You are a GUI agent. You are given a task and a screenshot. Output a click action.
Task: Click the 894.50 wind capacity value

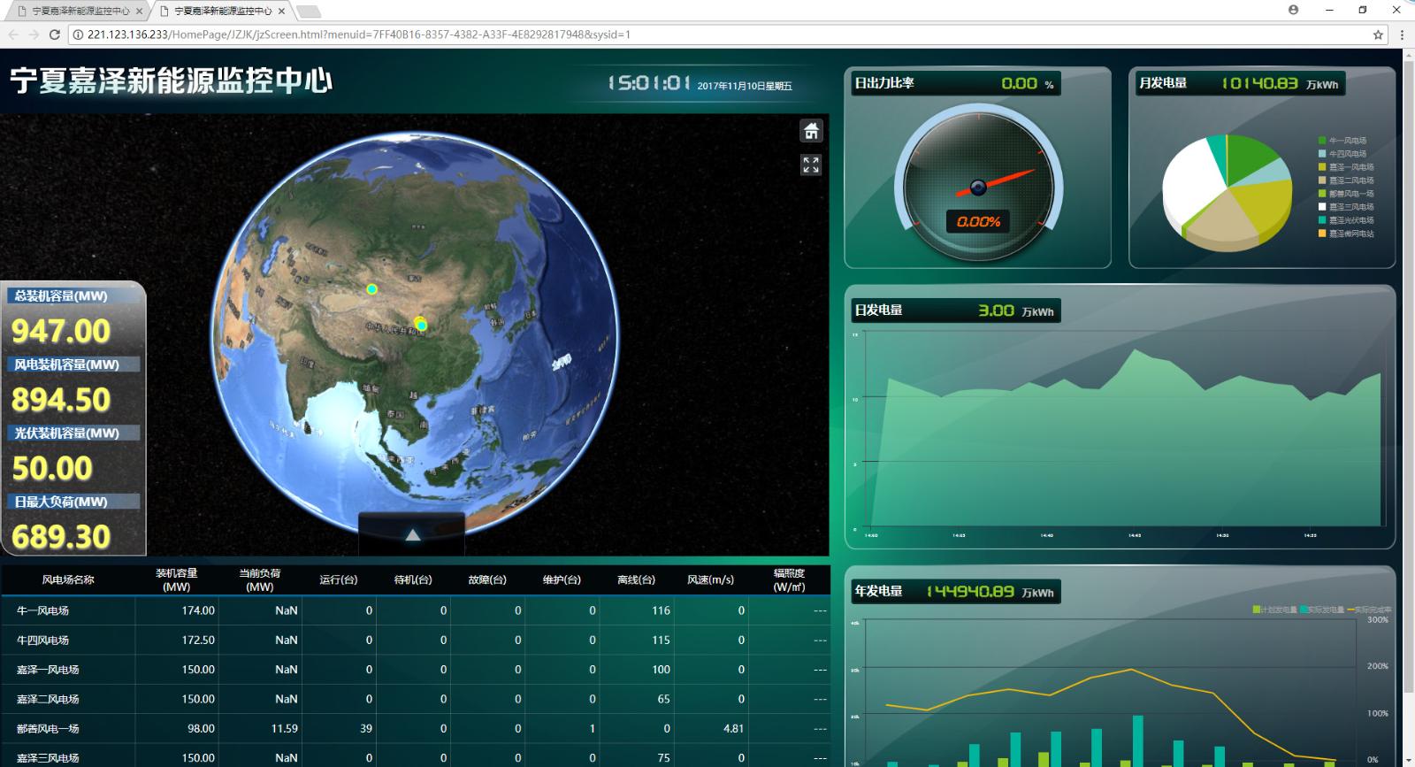tap(61, 400)
